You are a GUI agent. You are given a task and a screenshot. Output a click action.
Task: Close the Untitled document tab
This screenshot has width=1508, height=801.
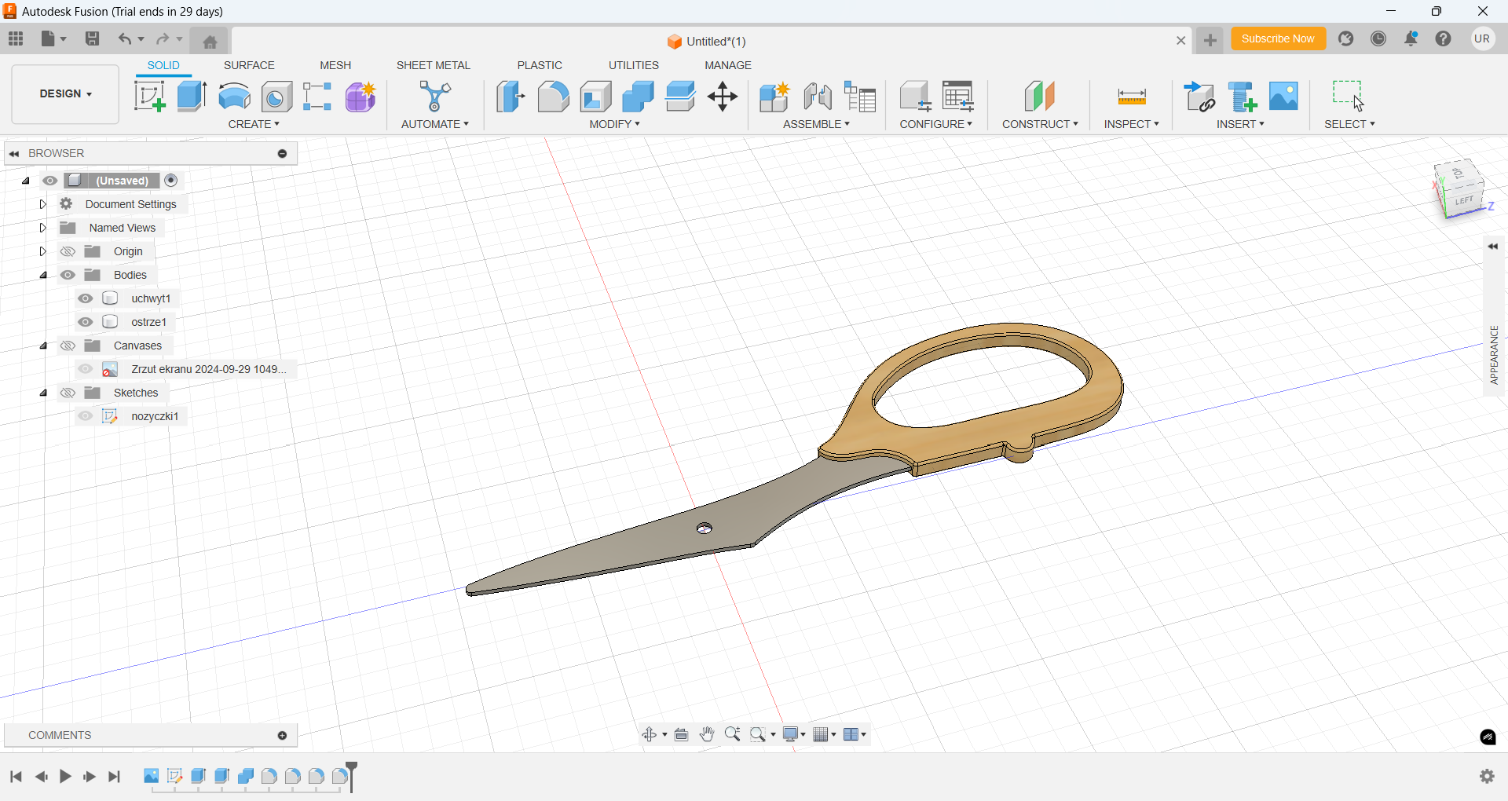[x=1180, y=41]
